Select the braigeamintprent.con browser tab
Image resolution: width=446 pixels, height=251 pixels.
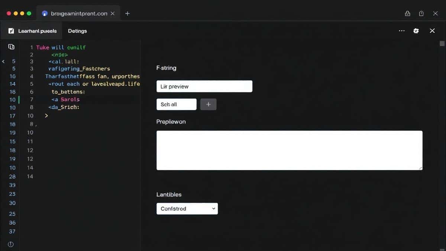tap(79, 13)
